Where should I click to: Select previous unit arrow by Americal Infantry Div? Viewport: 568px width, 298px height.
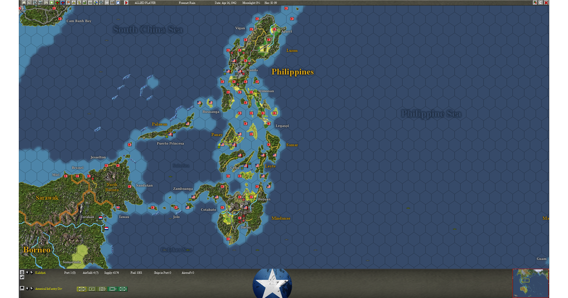click(x=28, y=289)
